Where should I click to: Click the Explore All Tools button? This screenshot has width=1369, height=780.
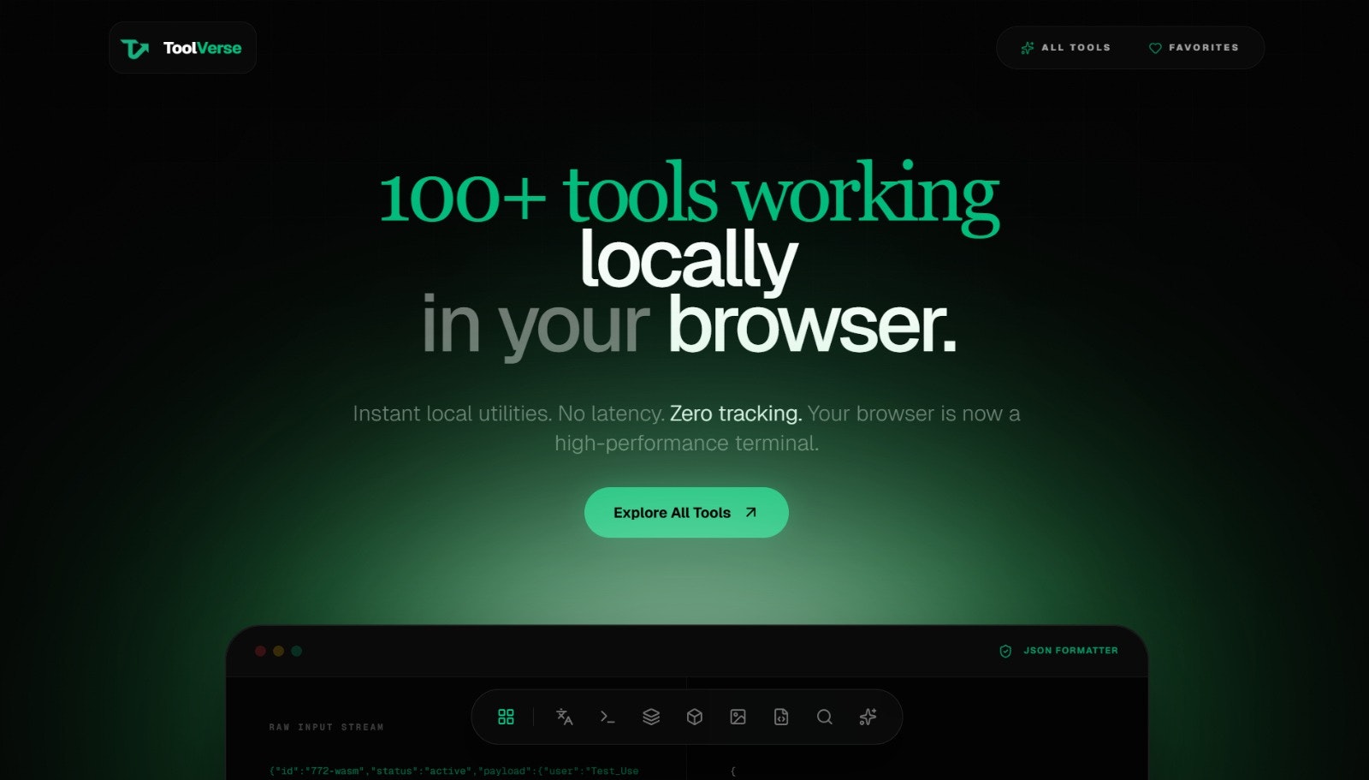pyautogui.click(x=684, y=512)
